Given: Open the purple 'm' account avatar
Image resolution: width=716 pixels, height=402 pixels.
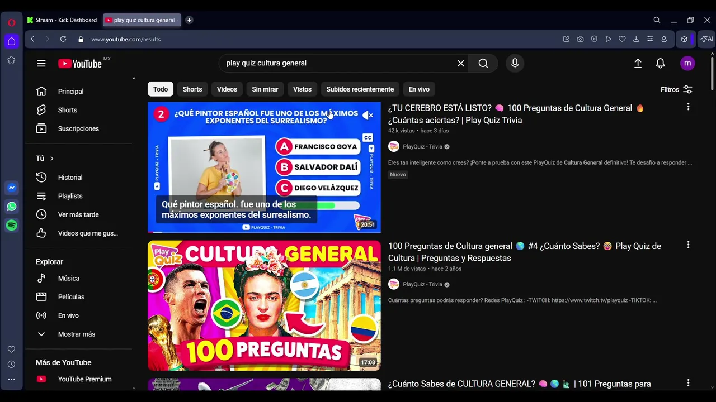Looking at the screenshot, I should 687,63.
